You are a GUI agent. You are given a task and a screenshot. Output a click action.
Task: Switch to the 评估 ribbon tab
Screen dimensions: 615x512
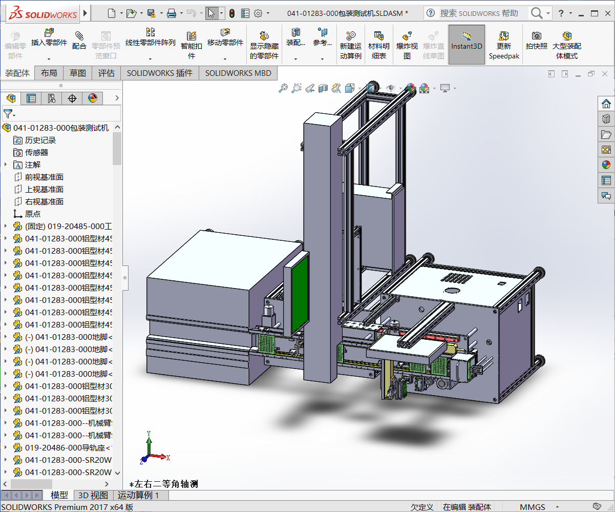(107, 73)
